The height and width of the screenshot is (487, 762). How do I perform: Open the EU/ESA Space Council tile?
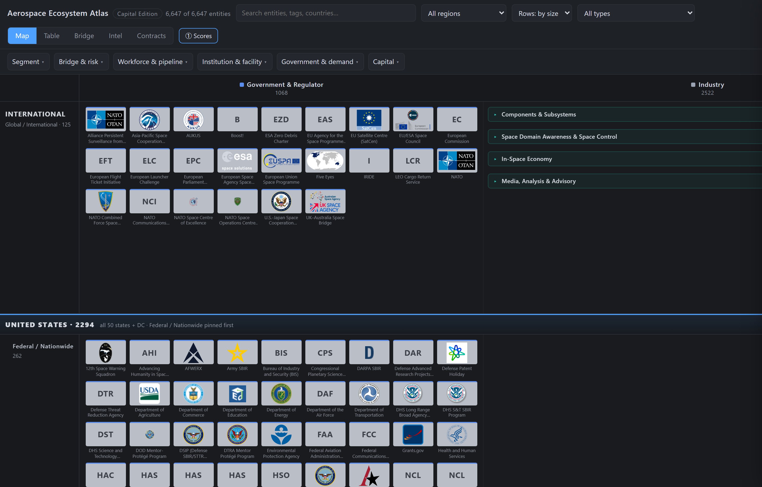coord(413,119)
